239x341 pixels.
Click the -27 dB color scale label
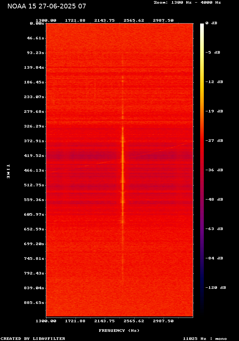click(214, 141)
